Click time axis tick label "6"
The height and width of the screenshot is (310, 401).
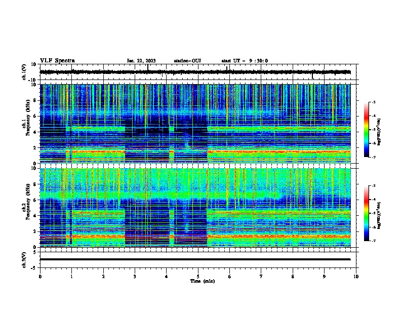point(230,277)
